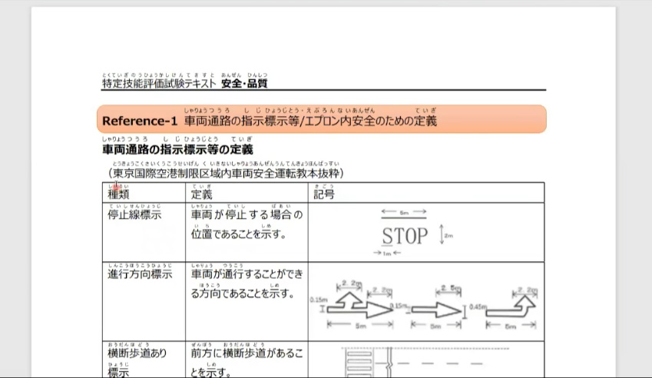Image resolution: width=652 pixels, height=378 pixels.
Task: Click the definition text 前方に横断歩道があるこ
Action: click(247, 353)
